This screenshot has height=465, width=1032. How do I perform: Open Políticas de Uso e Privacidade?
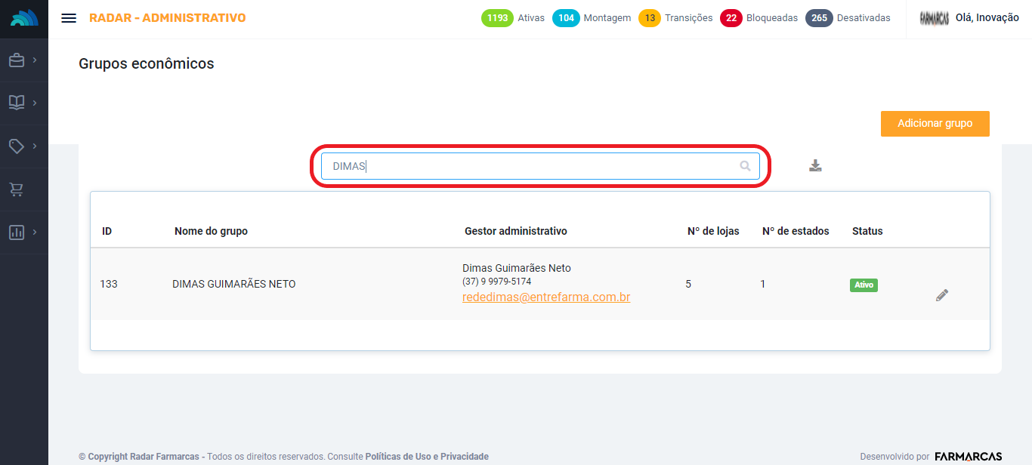coord(427,457)
